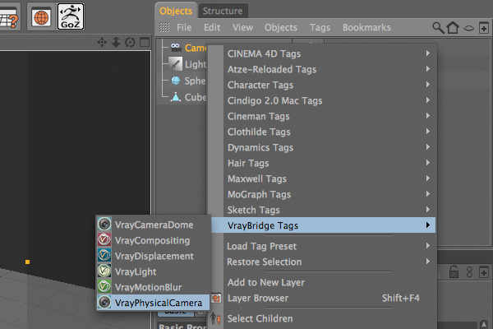The height and width of the screenshot is (329, 493).
Task: Click the Object Manager grip dotted icon
Action: (164, 27)
